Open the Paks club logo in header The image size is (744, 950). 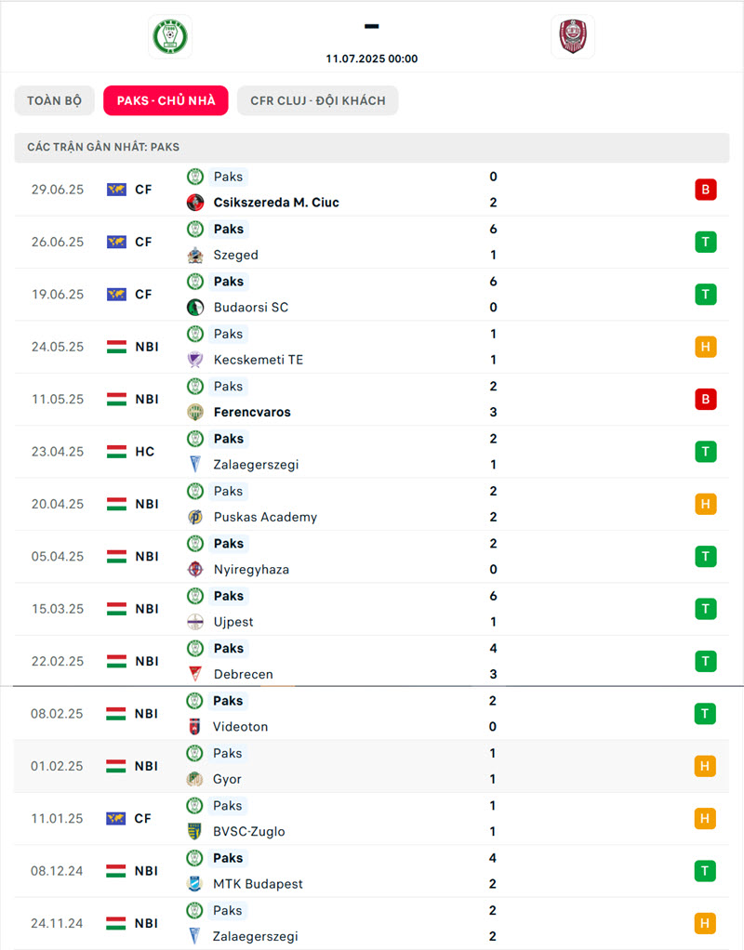pyautogui.click(x=170, y=36)
